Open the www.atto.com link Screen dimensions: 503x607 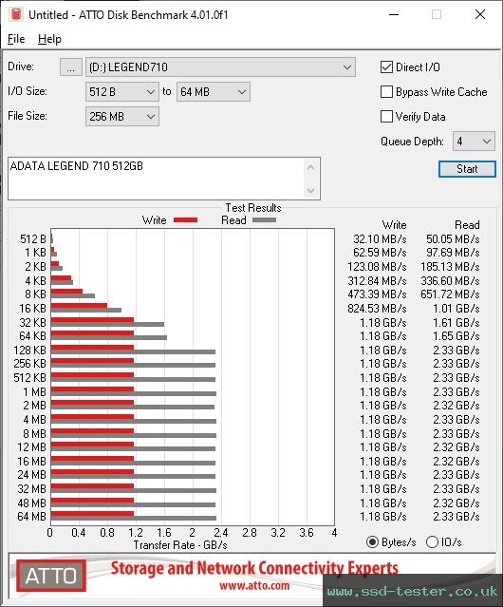254,586
